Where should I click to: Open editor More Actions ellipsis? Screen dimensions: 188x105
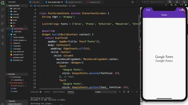(x=137, y=2)
